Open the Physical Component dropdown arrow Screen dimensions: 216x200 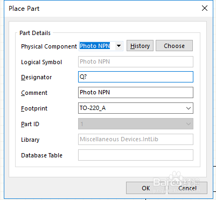click(119, 46)
